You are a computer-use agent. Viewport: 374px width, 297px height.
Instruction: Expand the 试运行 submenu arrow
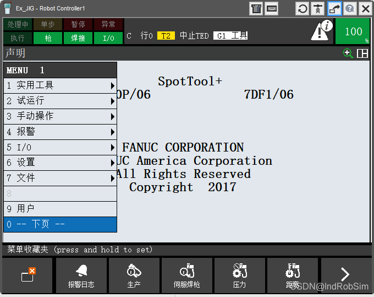[113, 101]
